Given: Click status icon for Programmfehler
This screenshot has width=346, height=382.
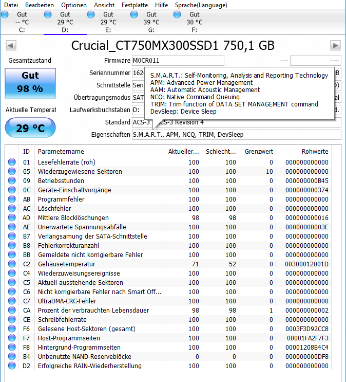Looking at the screenshot, I should (x=12, y=199).
